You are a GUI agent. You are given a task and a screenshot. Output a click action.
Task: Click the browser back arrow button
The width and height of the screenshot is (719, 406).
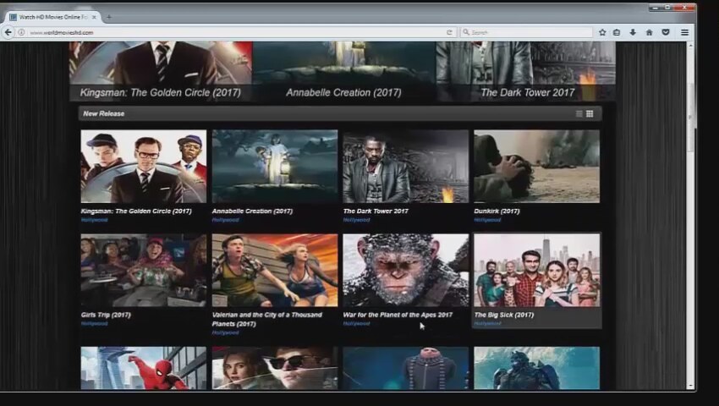point(8,32)
